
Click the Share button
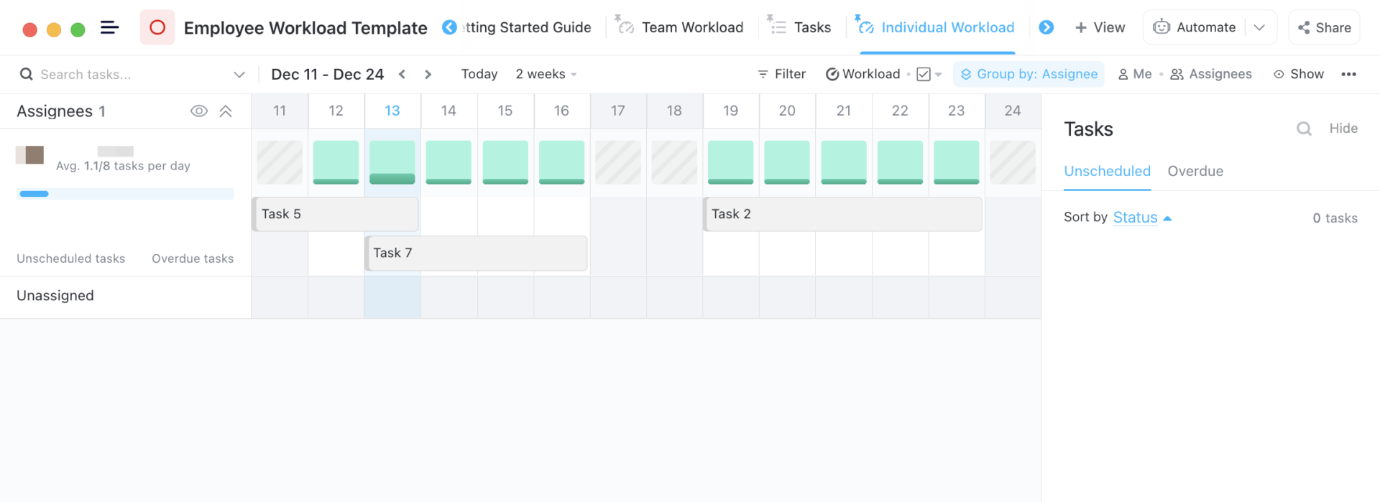click(1324, 27)
